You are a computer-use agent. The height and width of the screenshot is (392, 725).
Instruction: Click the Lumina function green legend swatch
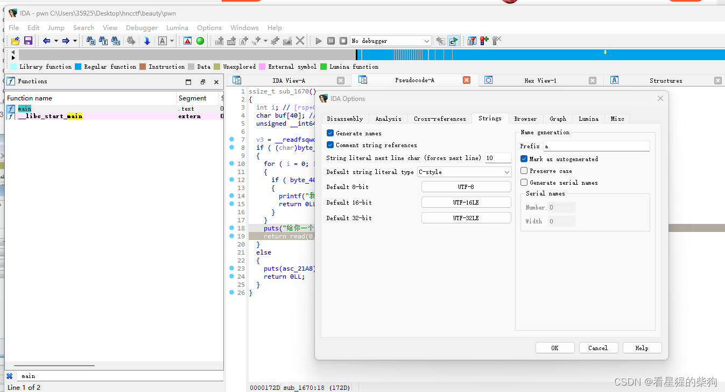click(323, 67)
